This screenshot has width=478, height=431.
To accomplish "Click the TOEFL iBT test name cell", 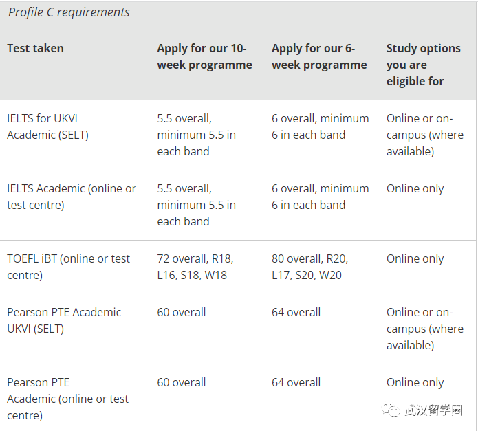I will click(68, 267).
